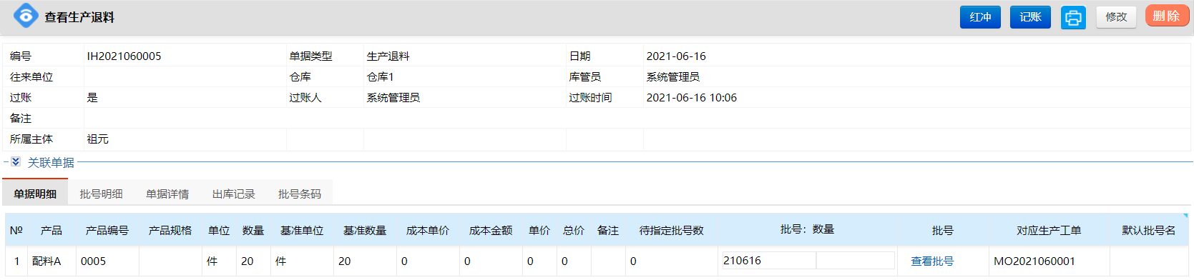Open the 批号明细 tab
1194x280 pixels.
click(x=101, y=194)
